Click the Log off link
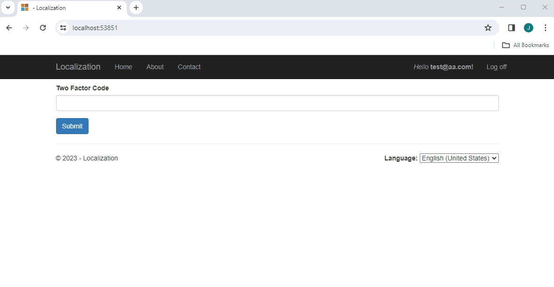This screenshot has height=287, width=554. tap(496, 67)
